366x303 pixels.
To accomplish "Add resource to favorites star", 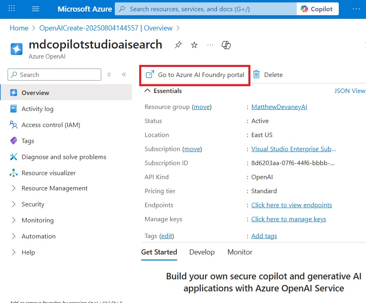I will tap(194, 44).
